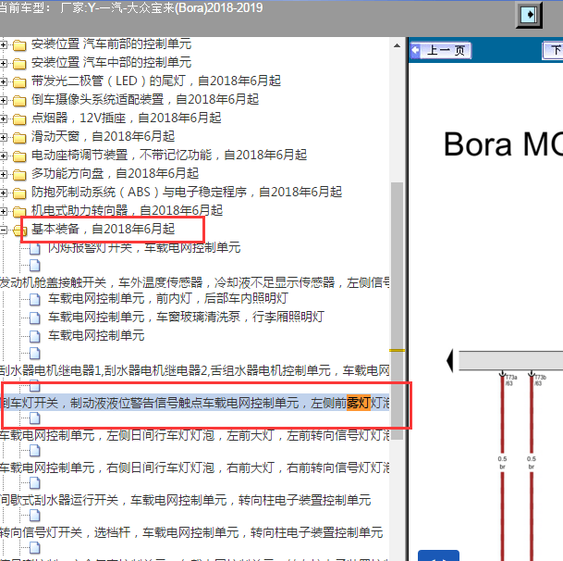Click folder icon of 机电式助力转向器
Screen dimensions: 563x561
[19, 212]
